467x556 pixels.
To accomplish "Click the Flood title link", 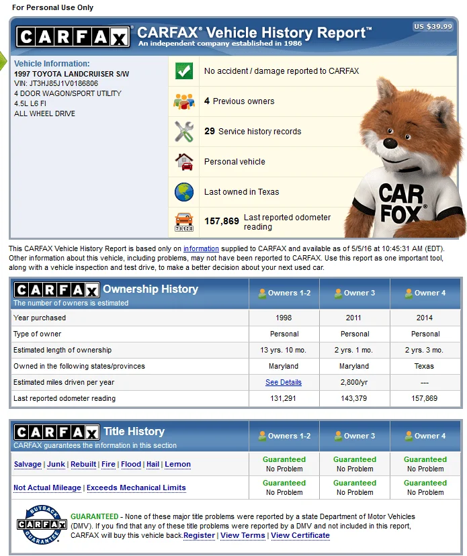I will (x=131, y=464).
